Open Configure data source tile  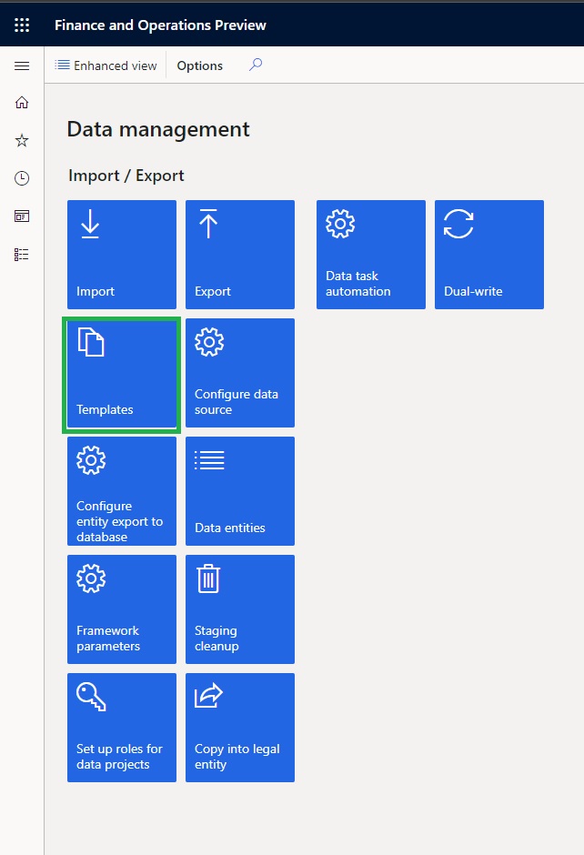click(x=240, y=373)
